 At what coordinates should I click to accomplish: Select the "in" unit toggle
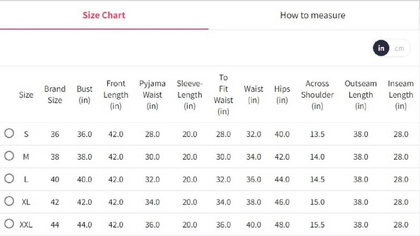(x=381, y=48)
